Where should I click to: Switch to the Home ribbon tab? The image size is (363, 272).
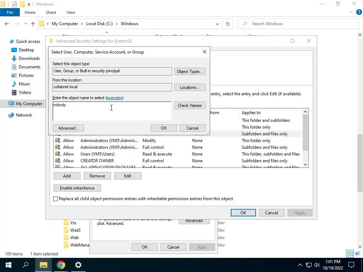[30, 12]
